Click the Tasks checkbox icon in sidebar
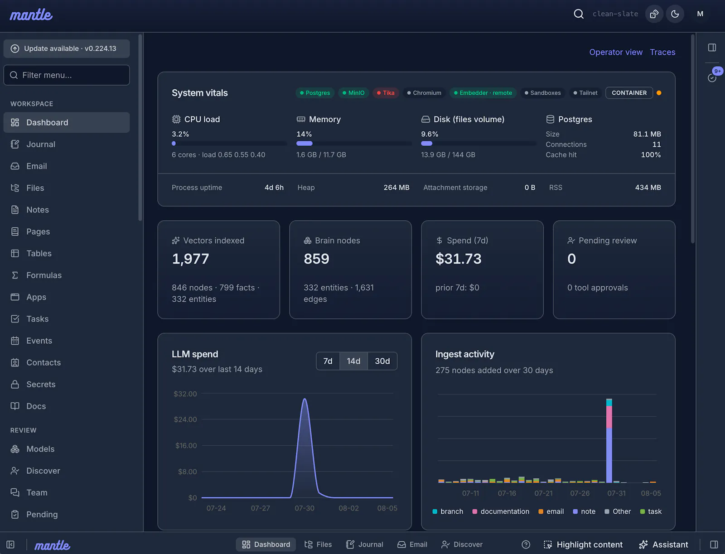This screenshot has height=554, width=725. (x=15, y=319)
